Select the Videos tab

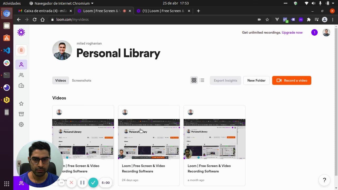click(x=60, y=80)
